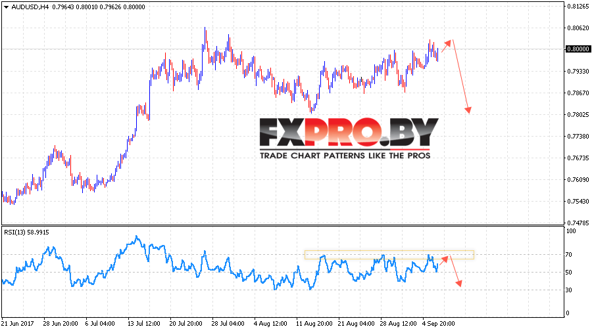The image size is (592, 331).
Task: Click the time label 4 Aug 12:00
Action: click(x=270, y=324)
